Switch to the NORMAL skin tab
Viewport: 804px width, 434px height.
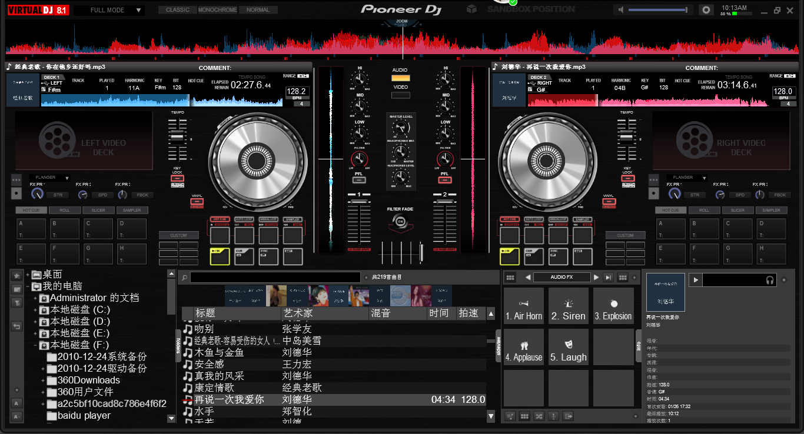pyautogui.click(x=258, y=10)
